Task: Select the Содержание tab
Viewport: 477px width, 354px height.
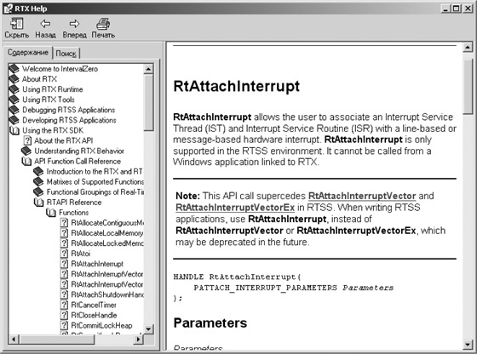Action: tap(27, 52)
